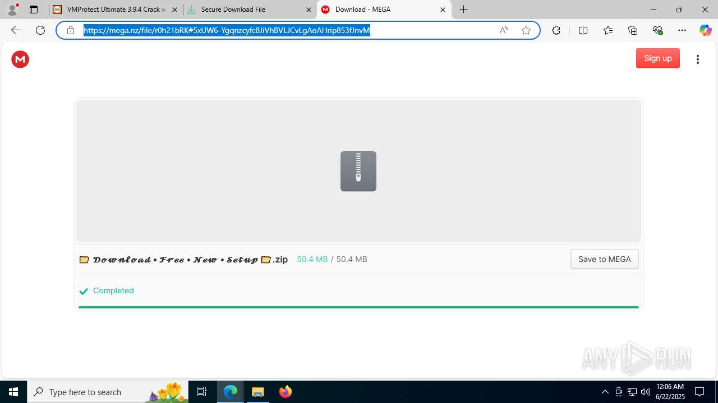The height and width of the screenshot is (403, 718).
Task: Close the Download - MEGA tab
Action: 443,10
